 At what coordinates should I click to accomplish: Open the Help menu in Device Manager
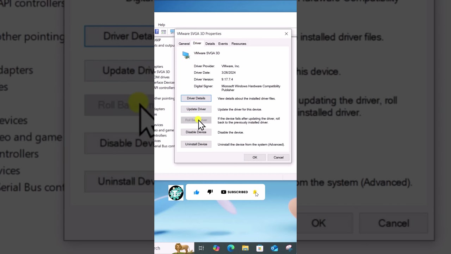click(161, 25)
